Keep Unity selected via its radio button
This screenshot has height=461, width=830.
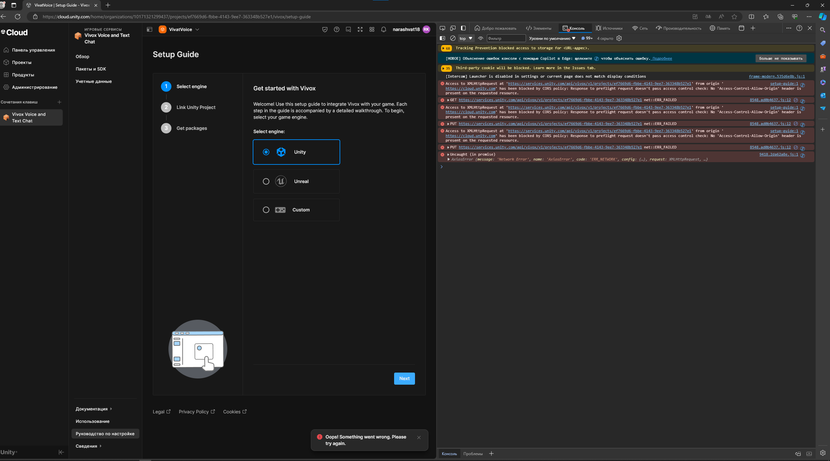266,152
